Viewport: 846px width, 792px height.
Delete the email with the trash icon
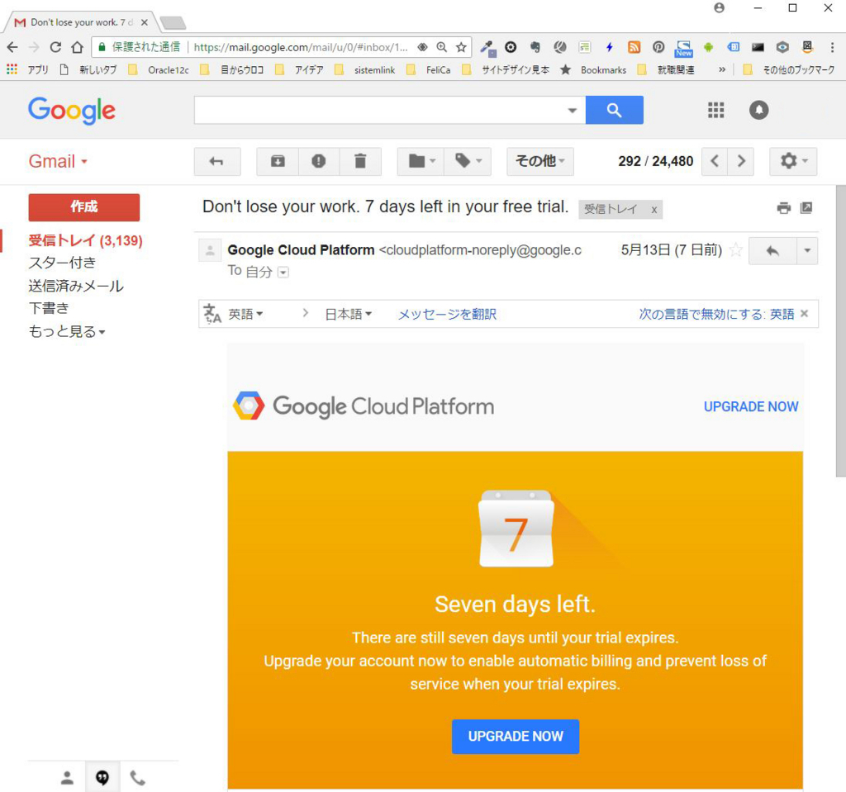[360, 161]
